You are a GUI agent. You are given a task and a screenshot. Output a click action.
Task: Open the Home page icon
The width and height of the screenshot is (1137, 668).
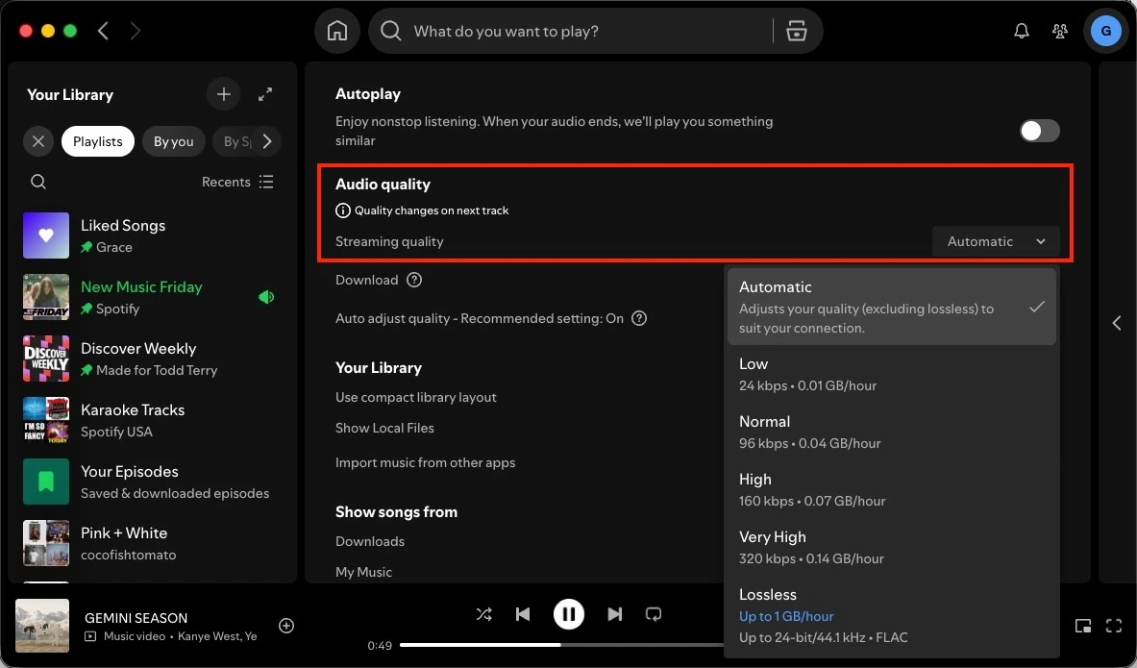(337, 31)
